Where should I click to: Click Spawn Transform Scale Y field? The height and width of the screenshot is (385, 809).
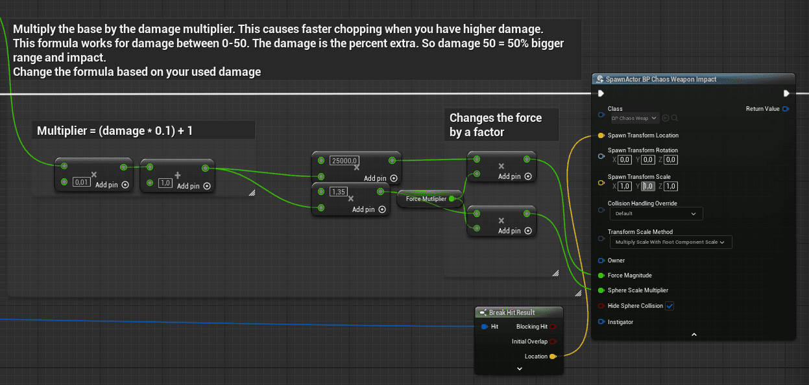pyautogui.click(x=647, y=186)
